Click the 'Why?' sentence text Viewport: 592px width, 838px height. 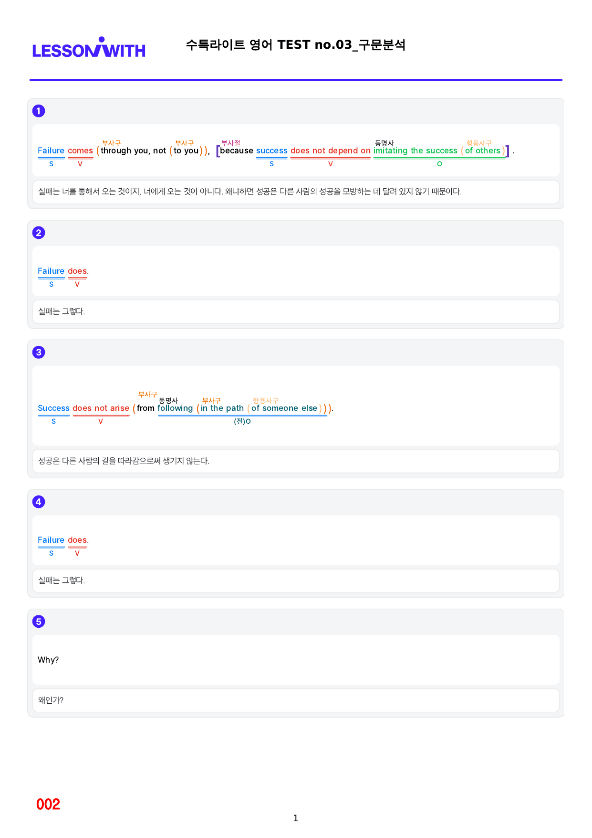coord(48,660)
